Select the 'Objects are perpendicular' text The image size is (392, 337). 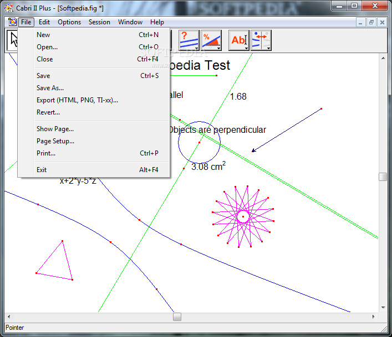coord(217,129)
